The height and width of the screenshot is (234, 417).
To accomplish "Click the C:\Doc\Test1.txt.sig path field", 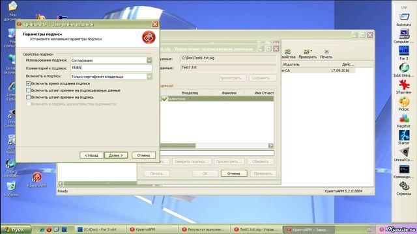I will click(x=228, y=58).
